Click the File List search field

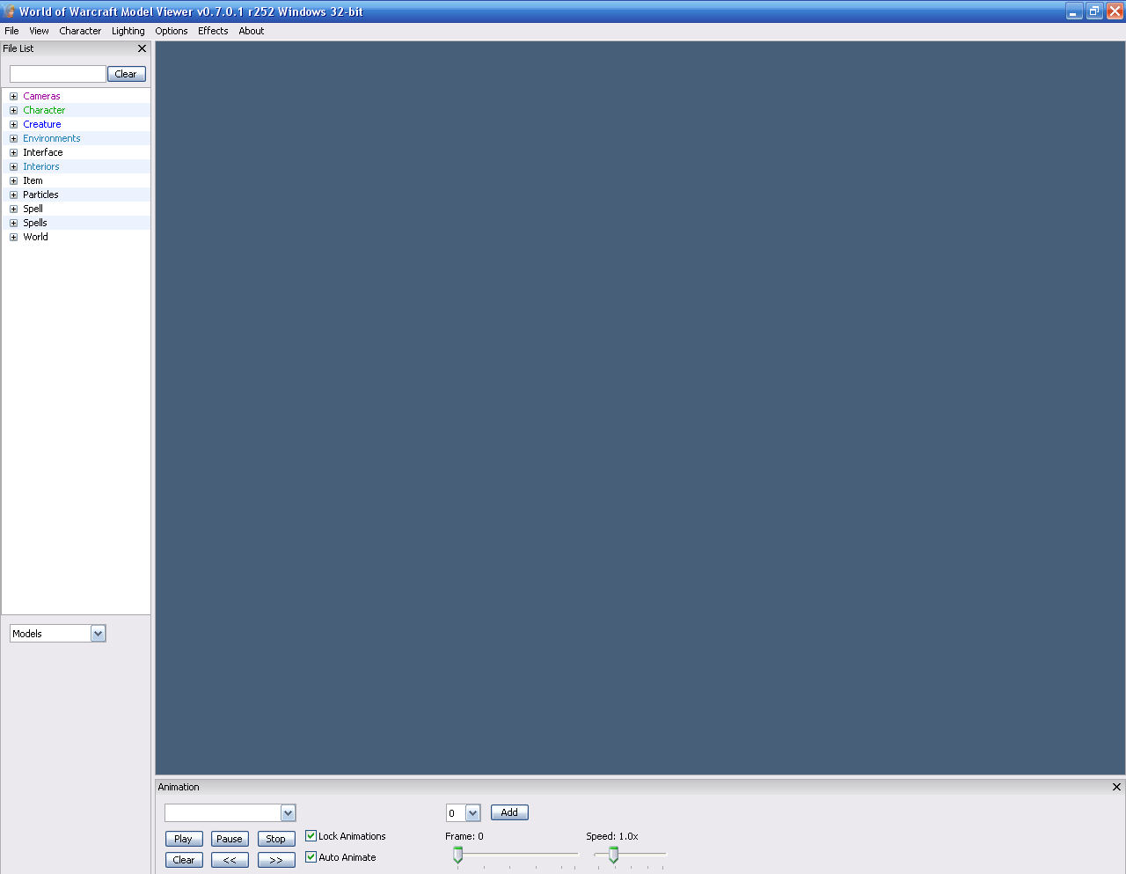pos(58,74)
